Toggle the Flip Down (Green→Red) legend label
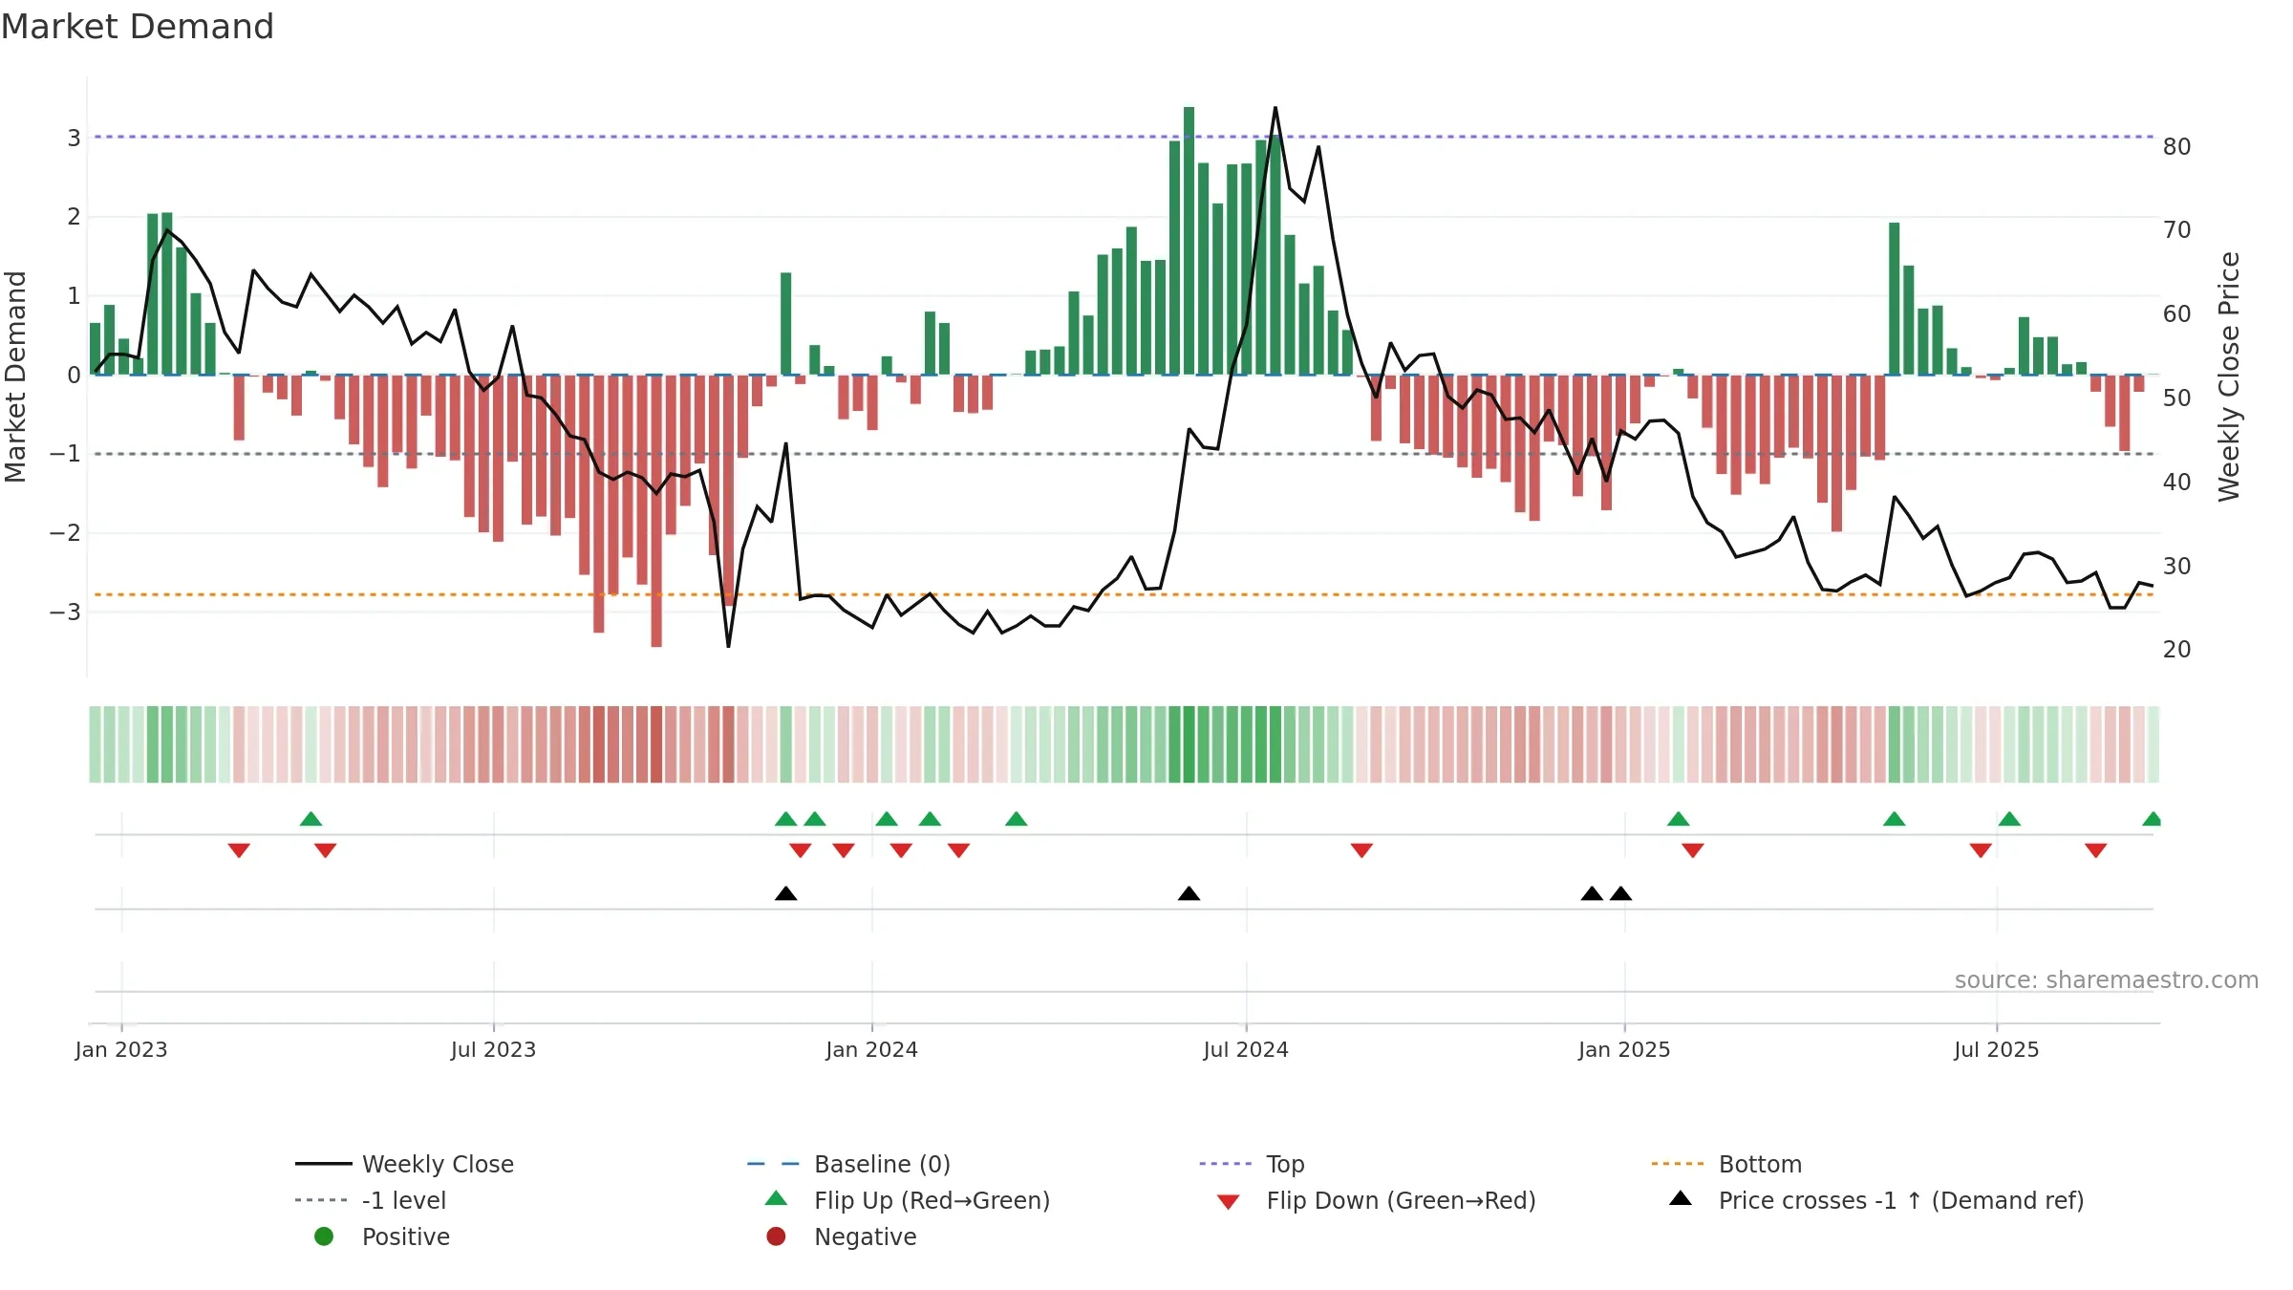This screenshot has width=2293, height=1290. 1401,1200
